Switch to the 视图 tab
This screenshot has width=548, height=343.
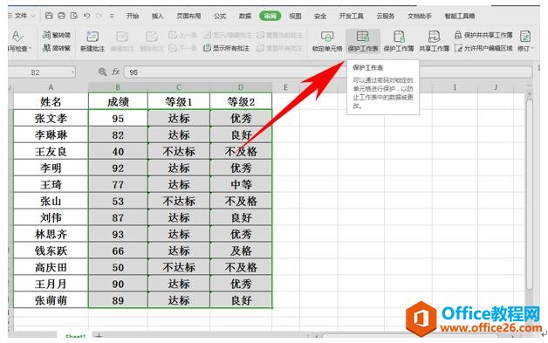coord(295,16)
